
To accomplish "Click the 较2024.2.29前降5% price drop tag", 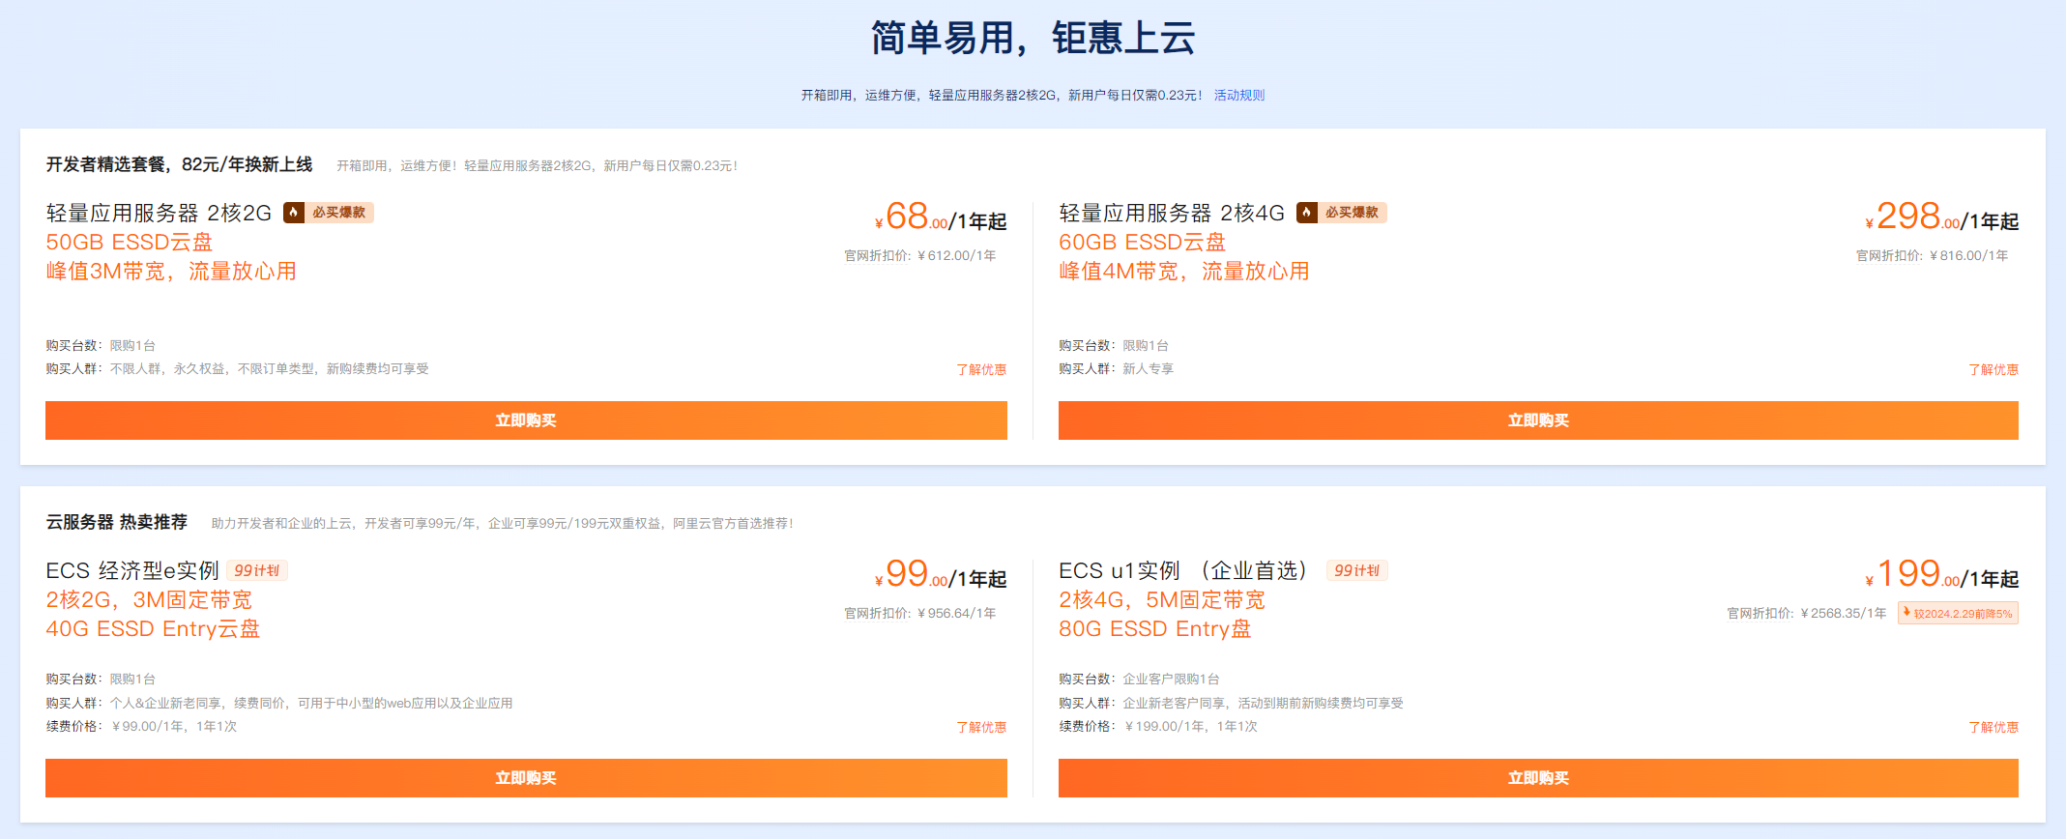I will 1958,613.
